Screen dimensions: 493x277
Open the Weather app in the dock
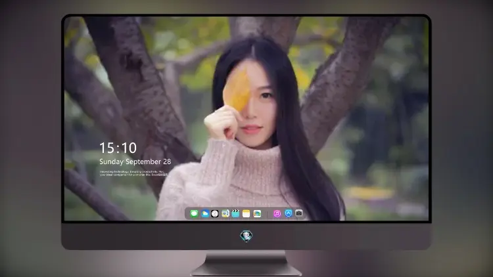[x=205, y=213]
